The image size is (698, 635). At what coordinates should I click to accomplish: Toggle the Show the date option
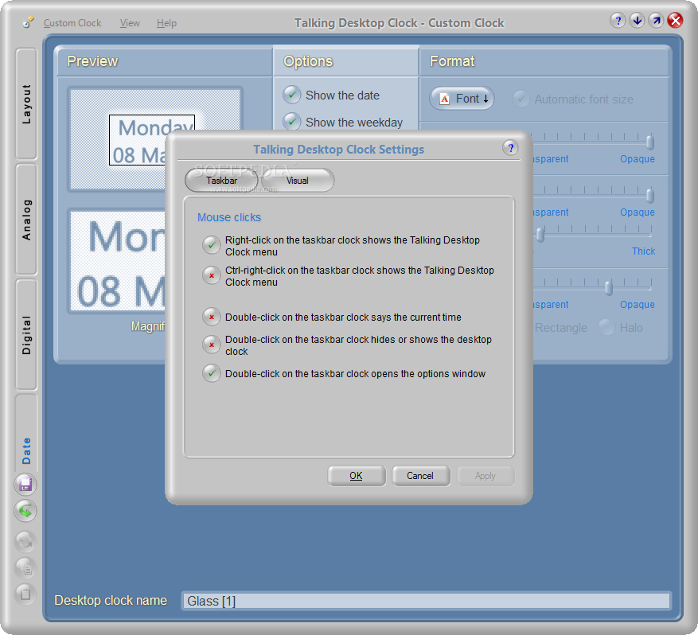click(292, 95)
